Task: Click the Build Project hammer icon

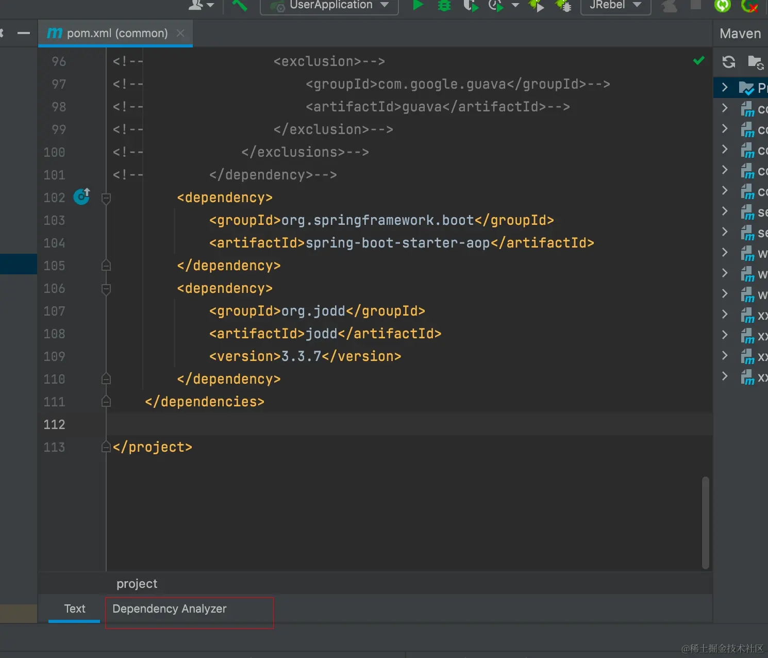Action: pyautogui.click(x=239, y=5)
